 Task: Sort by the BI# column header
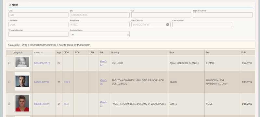coord(104,52)
